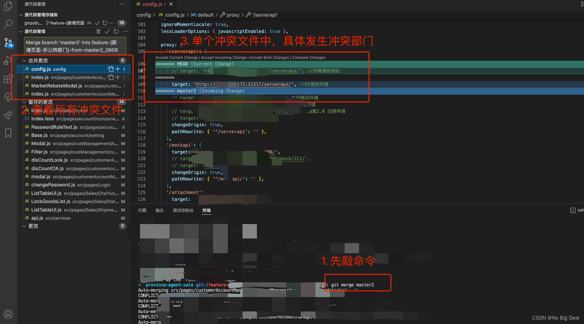
Task: Click Accept Incoming Change link
Action: click(x=224, y=58)
